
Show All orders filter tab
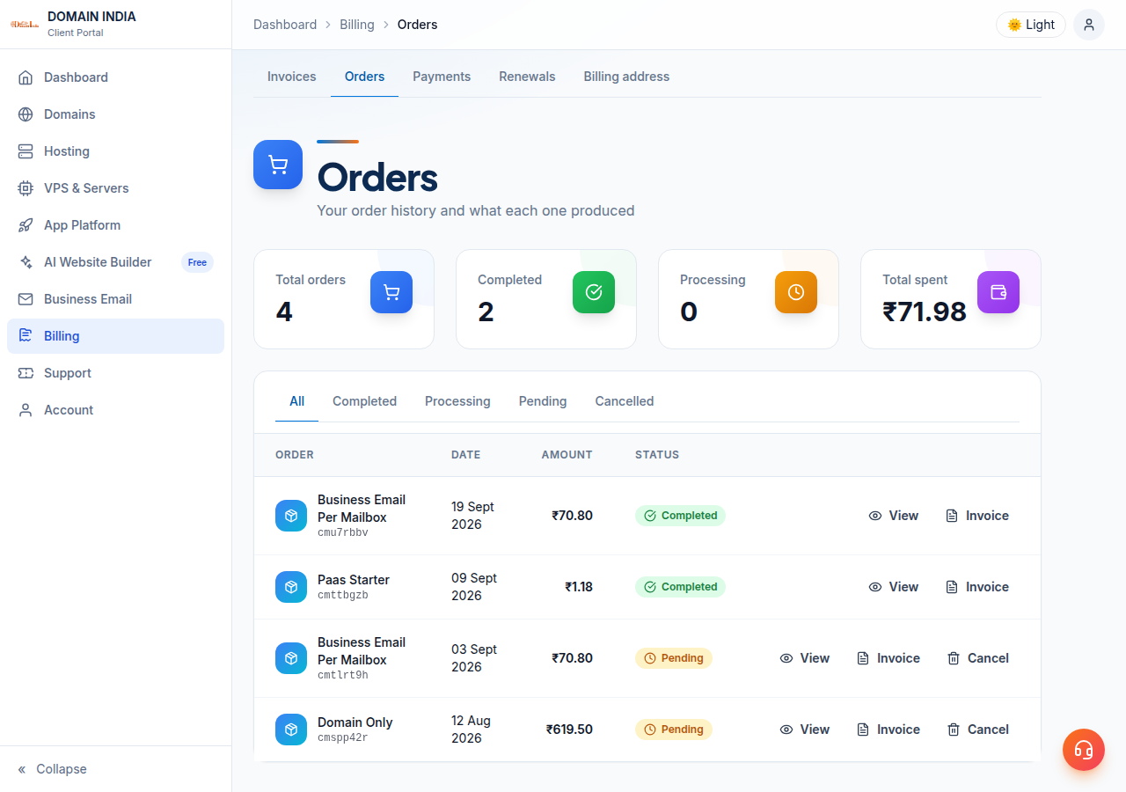click(x=296, y=401)
